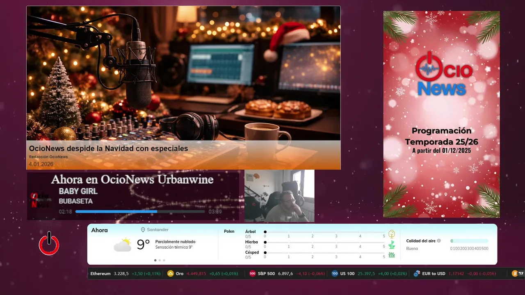This screenshot has height=295, width=525.
Task: Click the S&P 500 value 6.897,6
Action: pyautogui.click(x=285, y=273)
